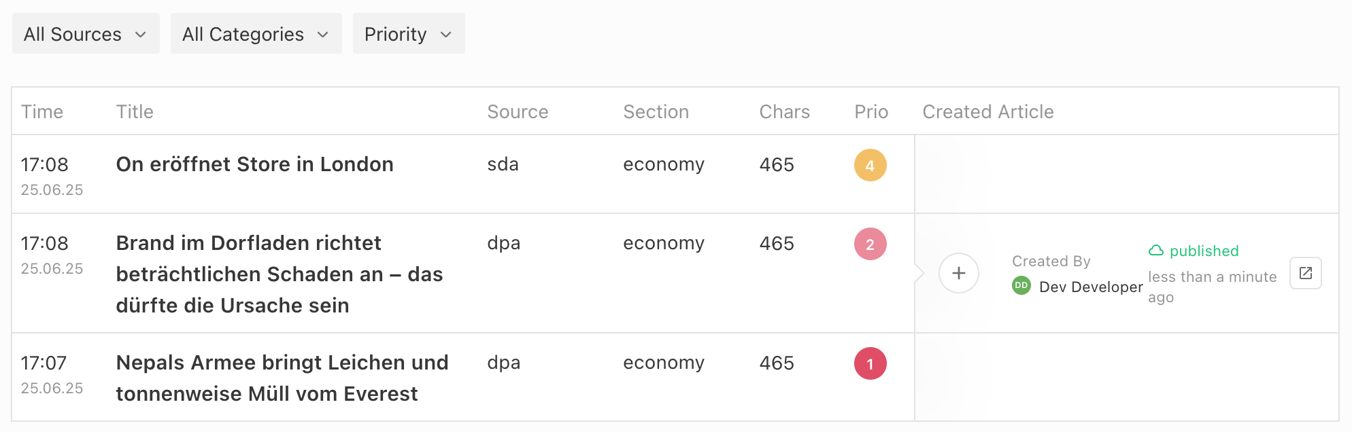Open 'Nepals Armee bringt Leichen' news item
Screen dimensions: 1352x432
tap(282, 378)
